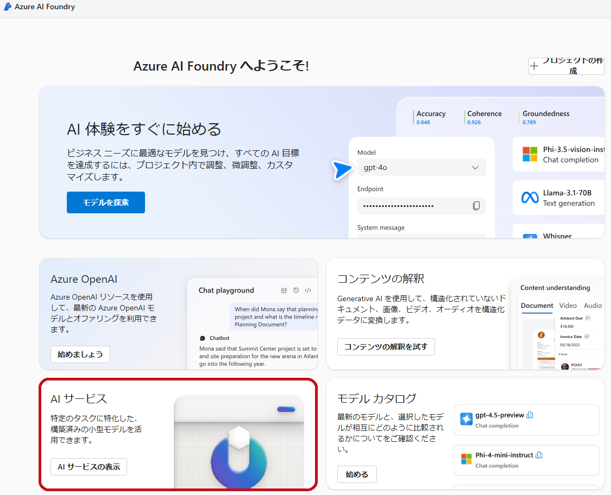
Task: Click the Groundedness score 0.789
Action: pyautogui.click(x=529, y=122)
